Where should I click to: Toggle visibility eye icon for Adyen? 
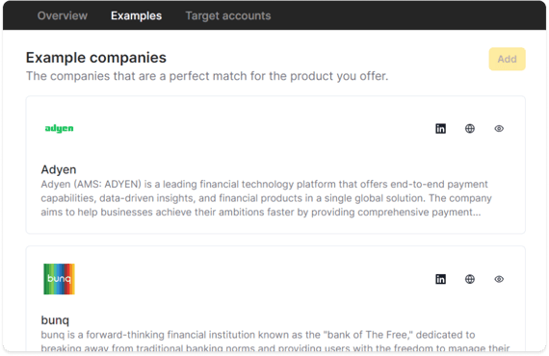point(499,129)
